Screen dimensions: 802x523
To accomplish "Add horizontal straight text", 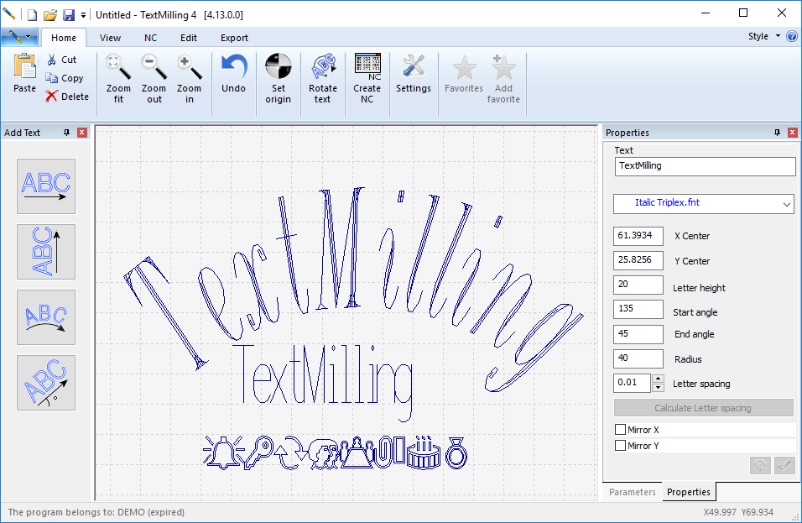I will pyautogui.click(x=46, y=186).
